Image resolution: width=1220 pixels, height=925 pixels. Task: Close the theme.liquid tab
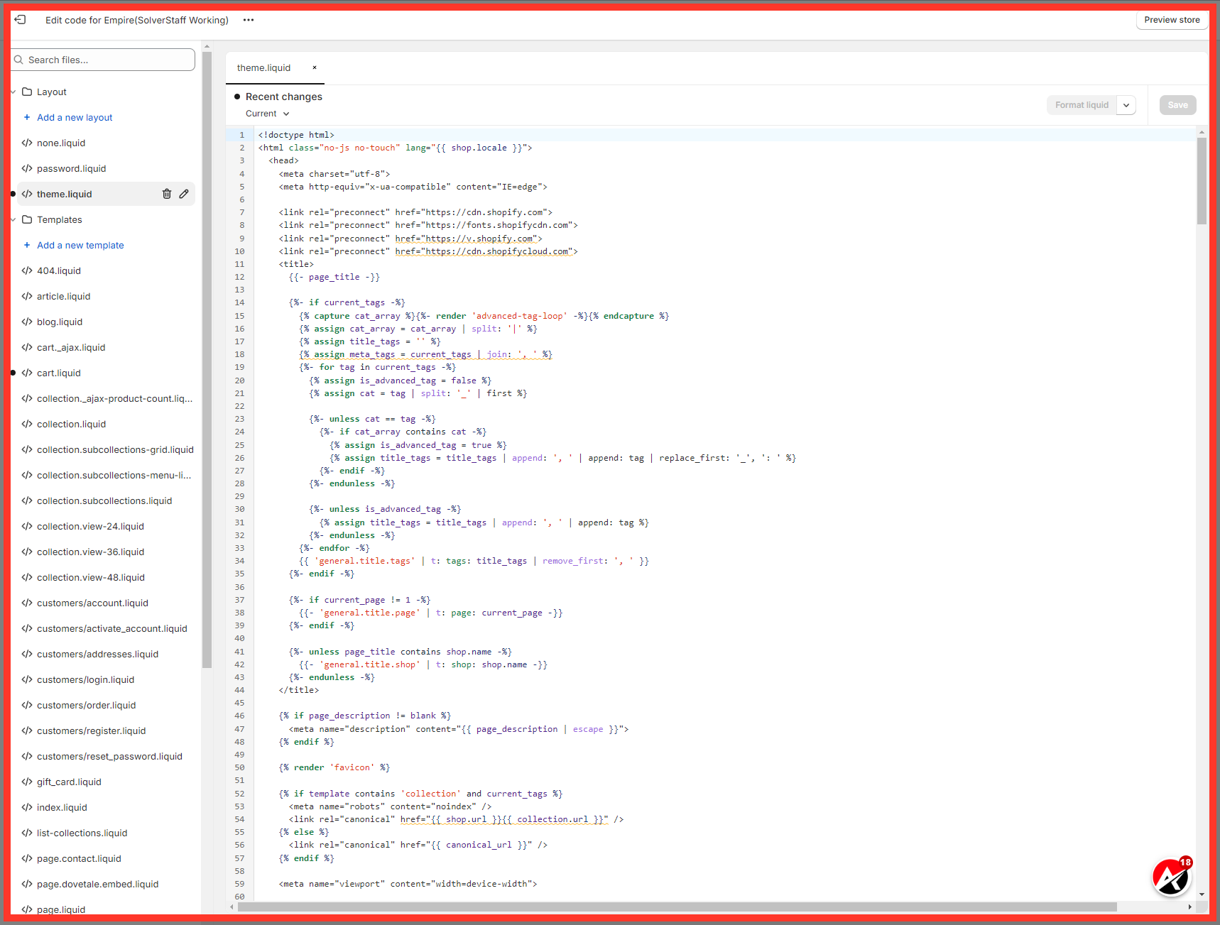pos(315,68)
